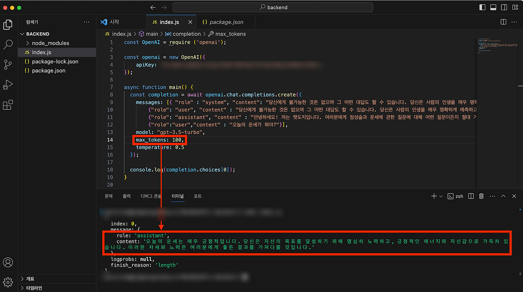This screenshot has height=292, width=523.
Task: Open the Run and Debug view
Action: tap(8, 85)
